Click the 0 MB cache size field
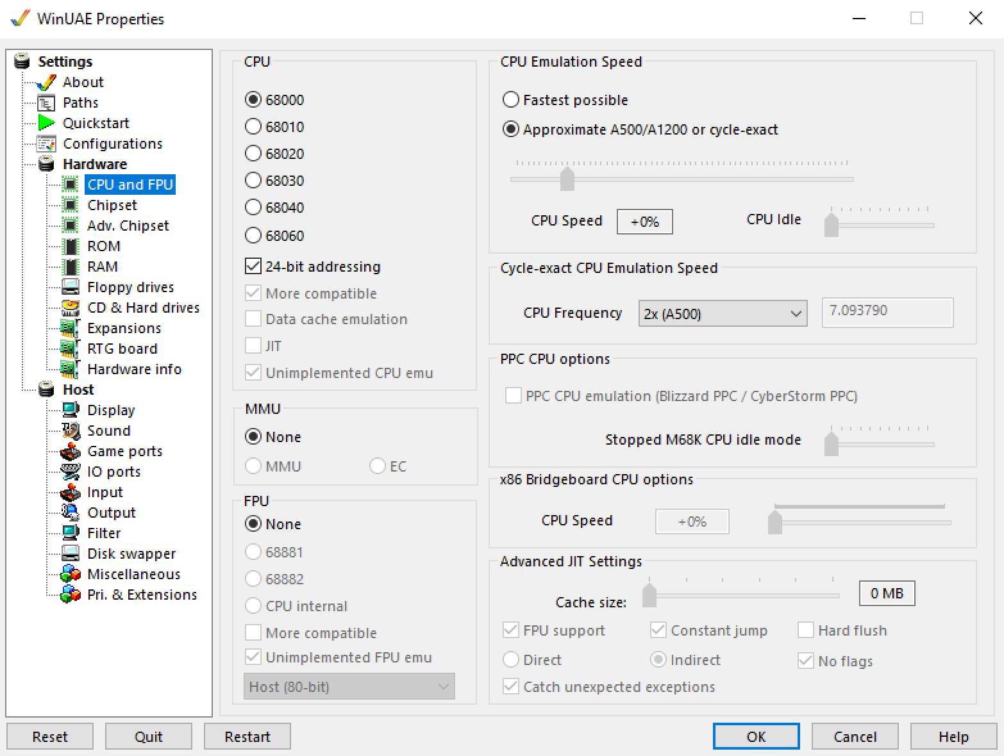Image resolution: width=1004 pixels, height=756 pixels. coord(887,593)
